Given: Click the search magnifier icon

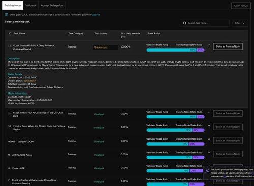Looking at the screenshot, I should [184, 23].
